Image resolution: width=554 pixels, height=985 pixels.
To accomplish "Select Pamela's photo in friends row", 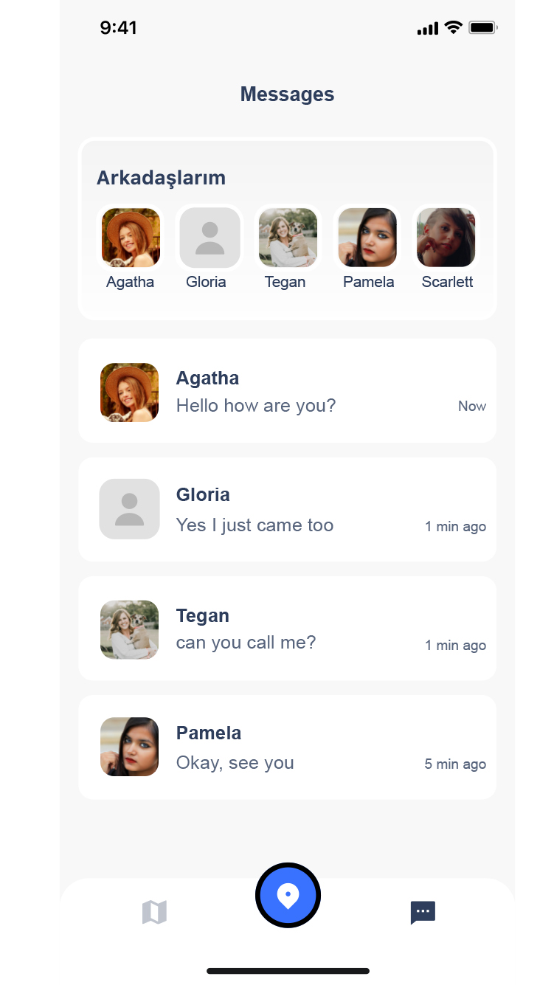I will point(367,238).
